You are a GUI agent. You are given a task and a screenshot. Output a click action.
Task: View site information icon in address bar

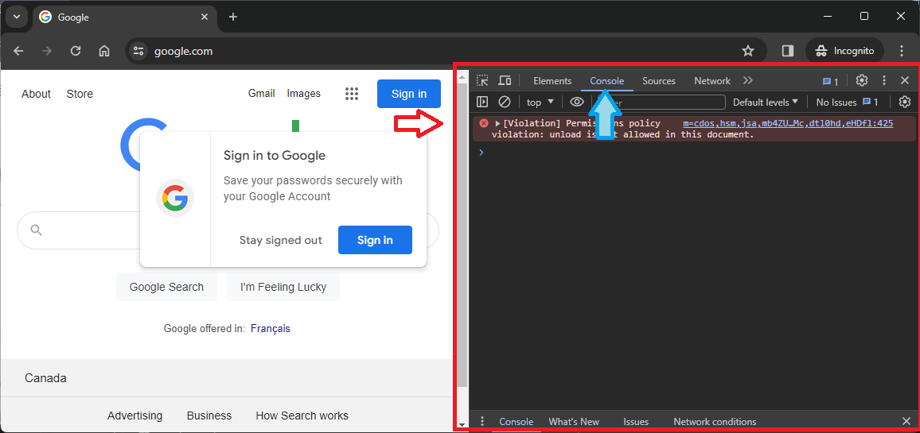coord(138,51)
